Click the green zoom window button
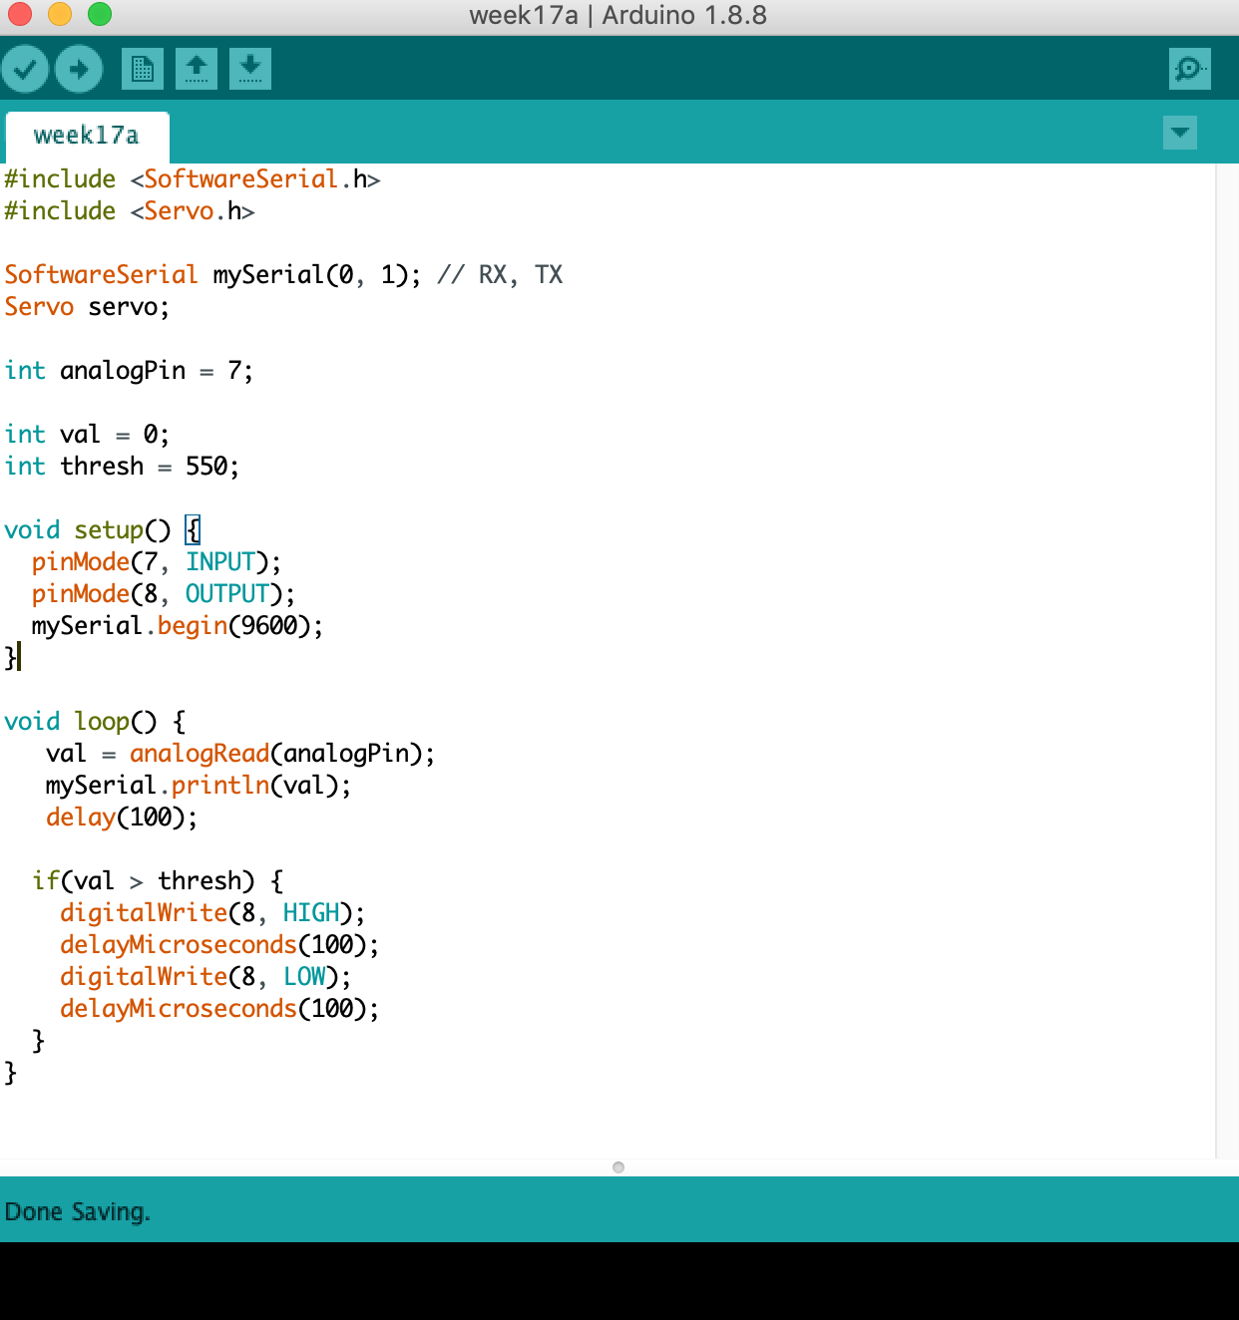 [100, 14]
